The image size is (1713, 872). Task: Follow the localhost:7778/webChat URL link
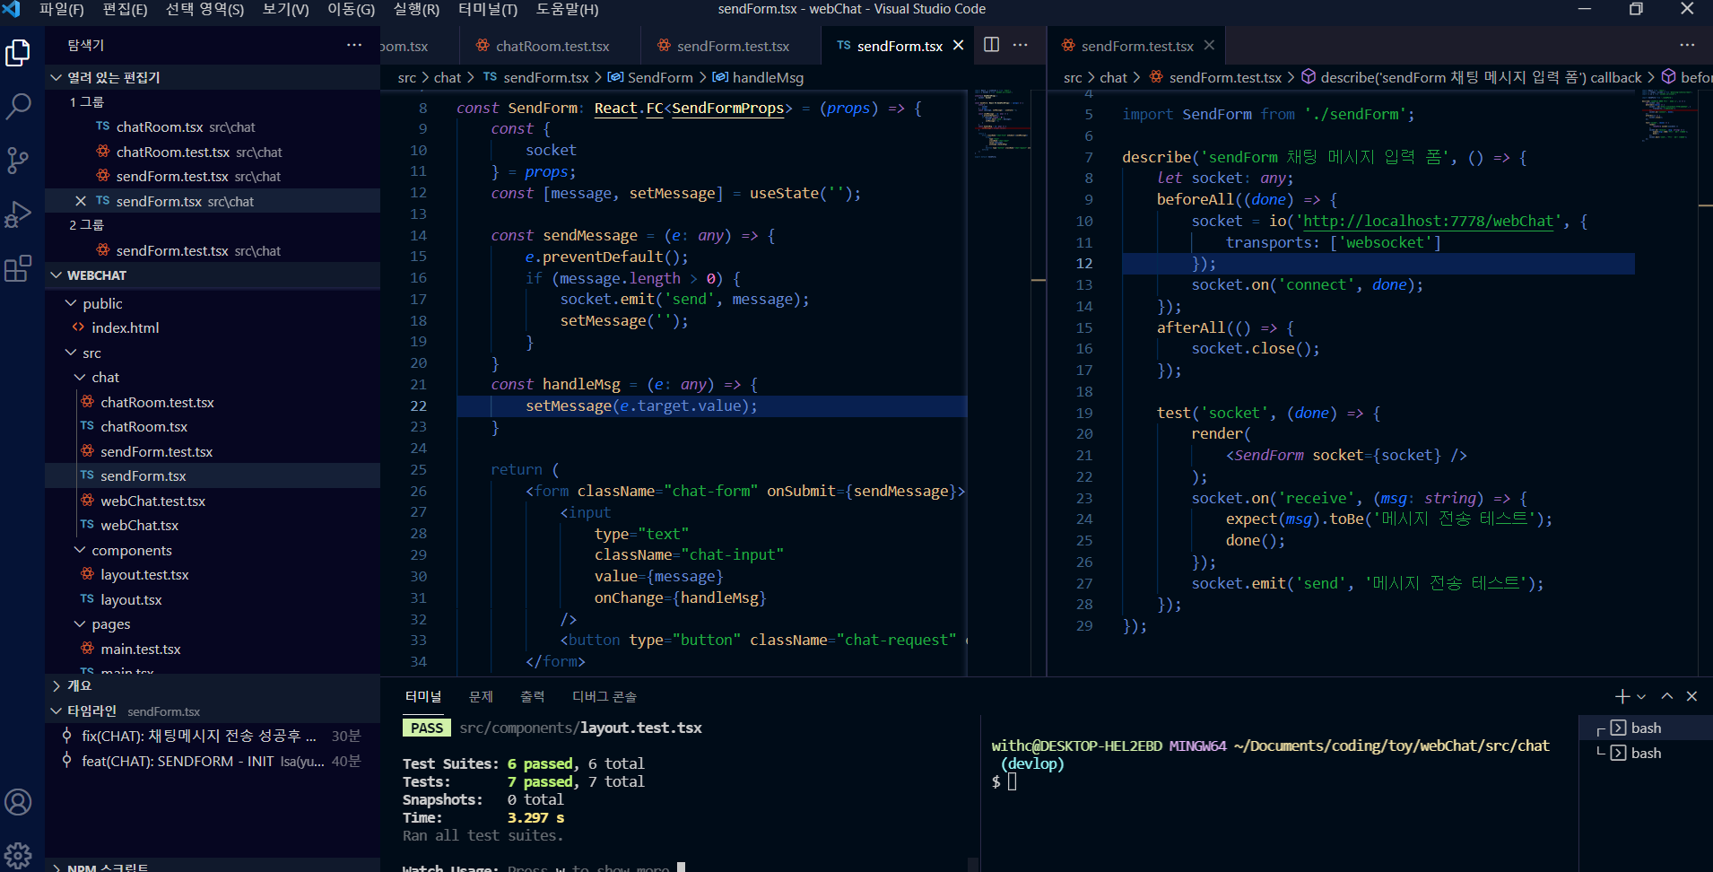coord(1427,221)
